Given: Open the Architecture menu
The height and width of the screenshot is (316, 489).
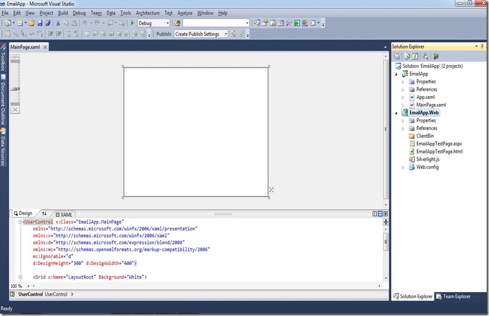Looking at the screenshot, I should click(147, 13).
